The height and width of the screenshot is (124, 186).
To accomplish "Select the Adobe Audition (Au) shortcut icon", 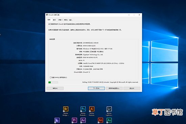I will click(x=109, y=120).
